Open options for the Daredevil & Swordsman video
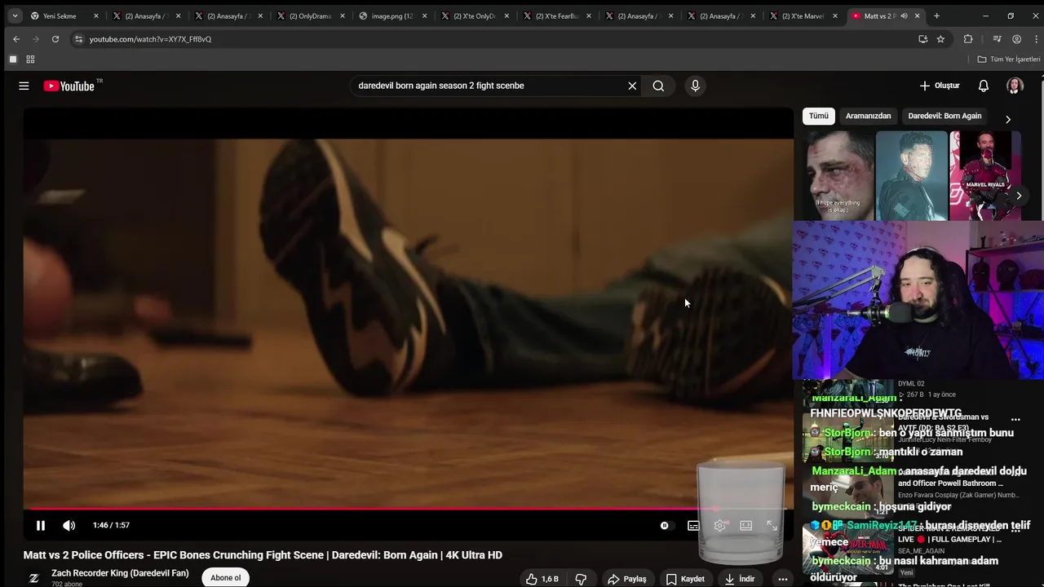This screenshot has height=587, width=1044. pyautogui.click(x=1015, y=420)
